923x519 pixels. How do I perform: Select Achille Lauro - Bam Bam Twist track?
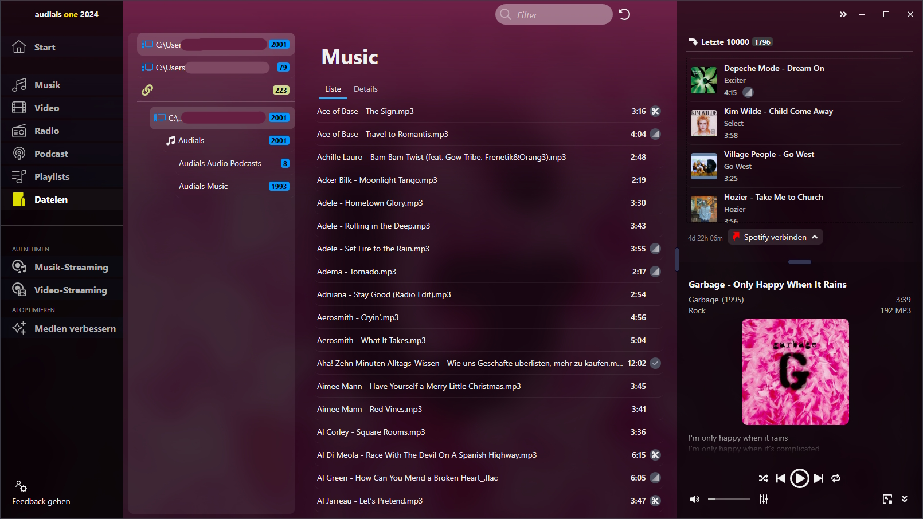[x=488, y=157]
